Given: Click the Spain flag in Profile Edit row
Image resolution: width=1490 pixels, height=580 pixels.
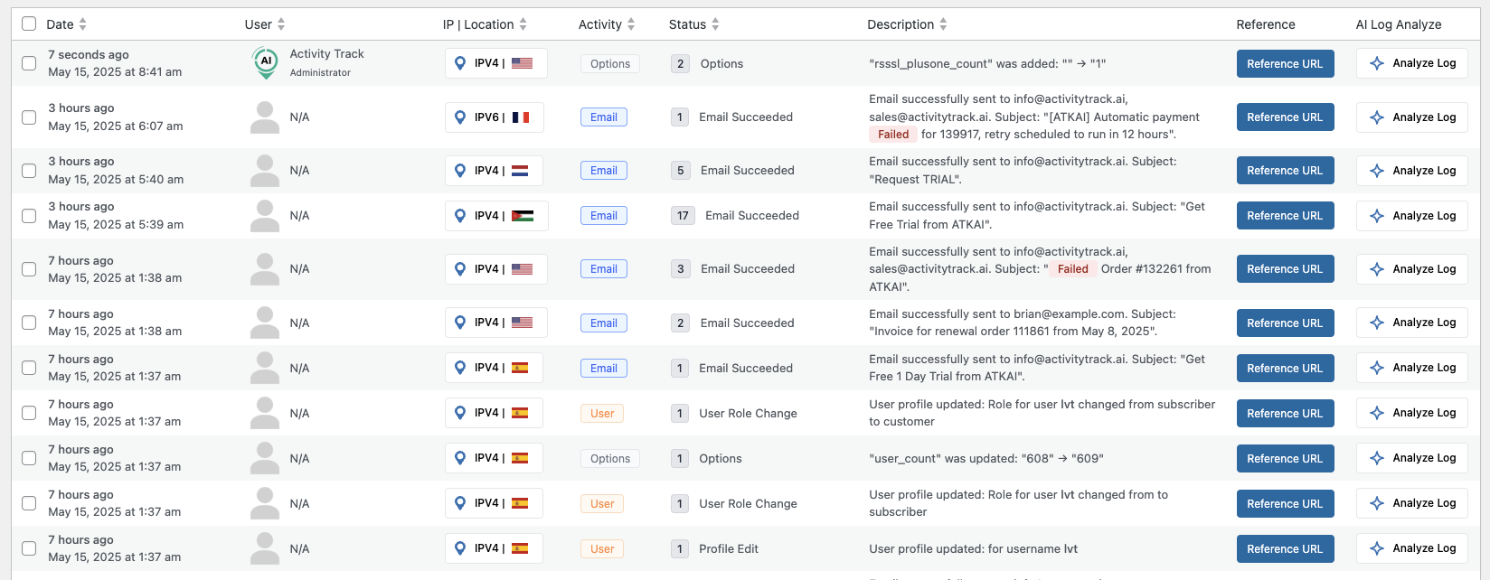Looking at the screenshot, I should coord(520,548).
